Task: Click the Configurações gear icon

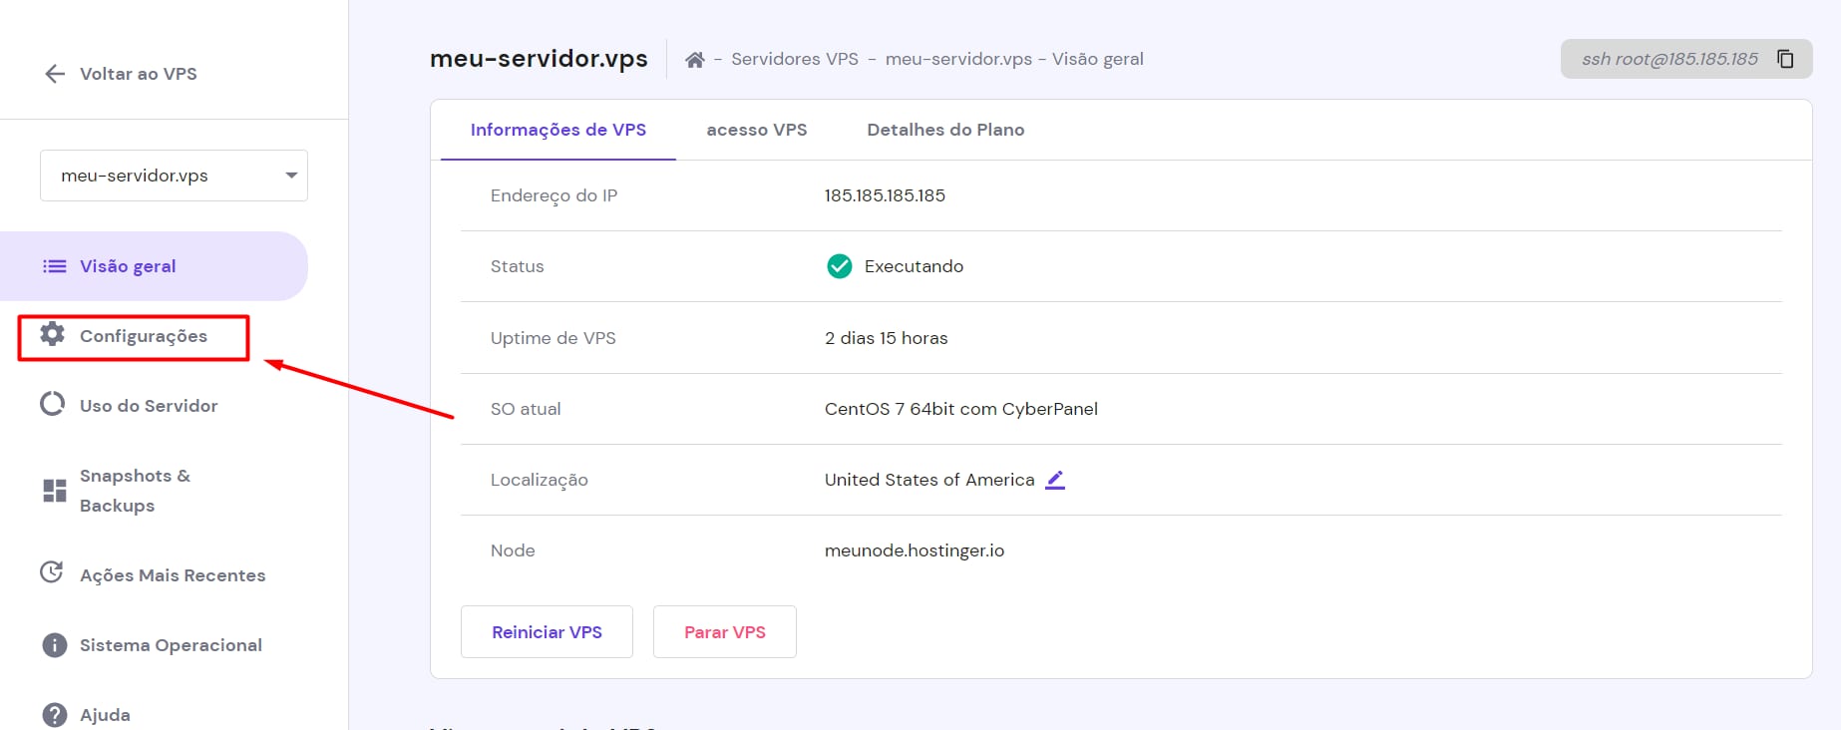Action: (x=53, y=335)
